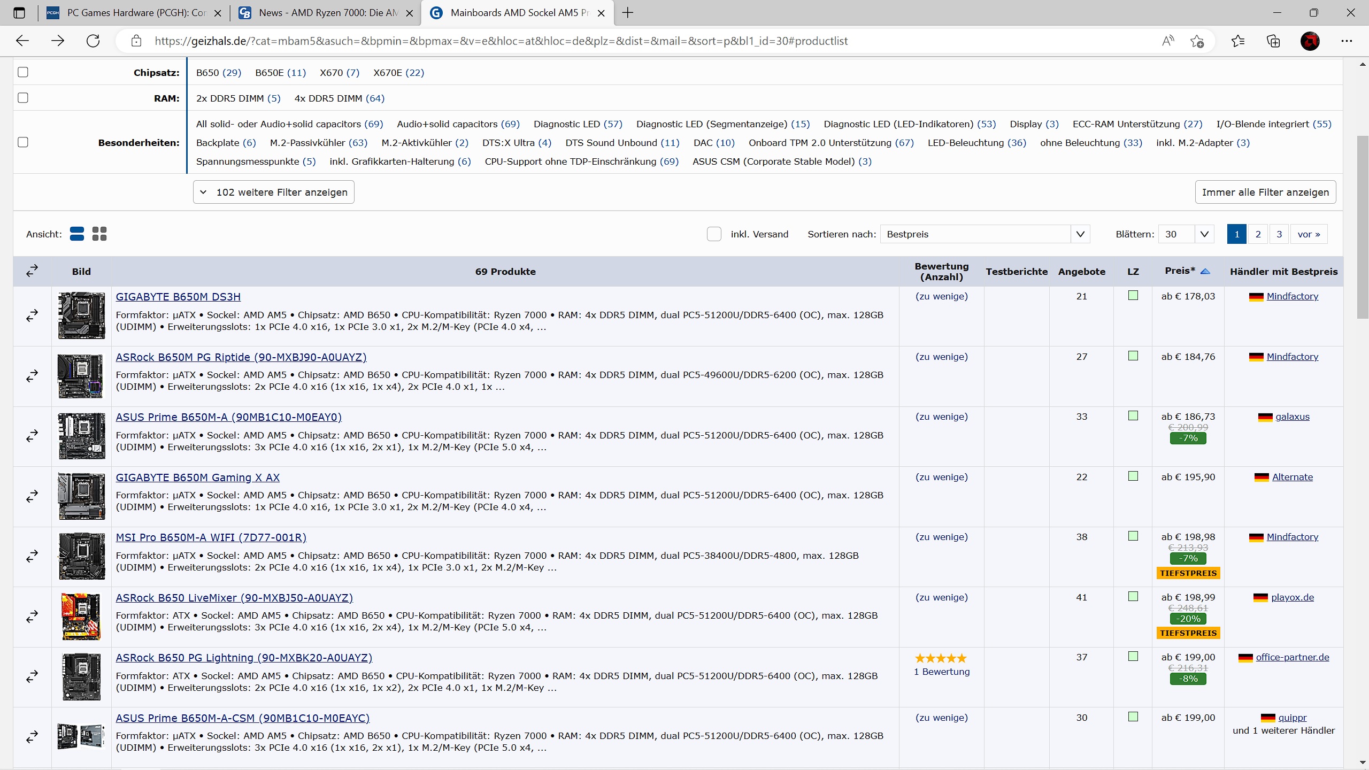Select list view icon next to Ansicht

click(x=77, y=234)
